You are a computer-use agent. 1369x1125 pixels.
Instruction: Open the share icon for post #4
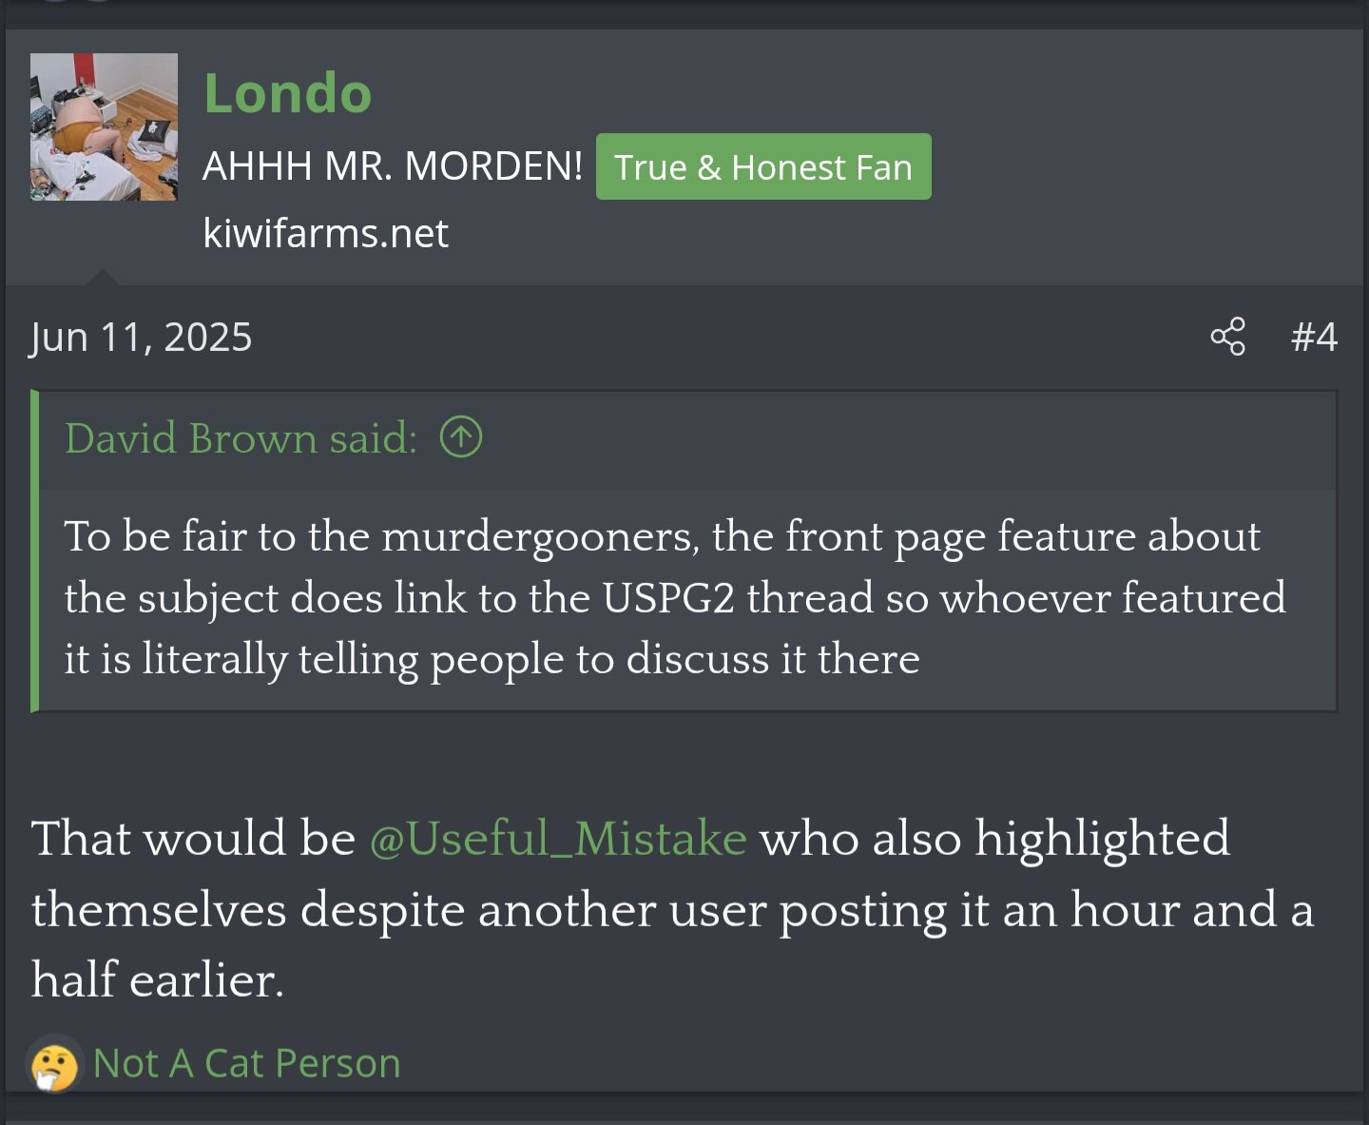[1227, 337]
